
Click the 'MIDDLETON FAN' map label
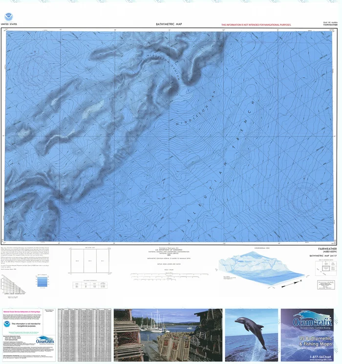196,107
